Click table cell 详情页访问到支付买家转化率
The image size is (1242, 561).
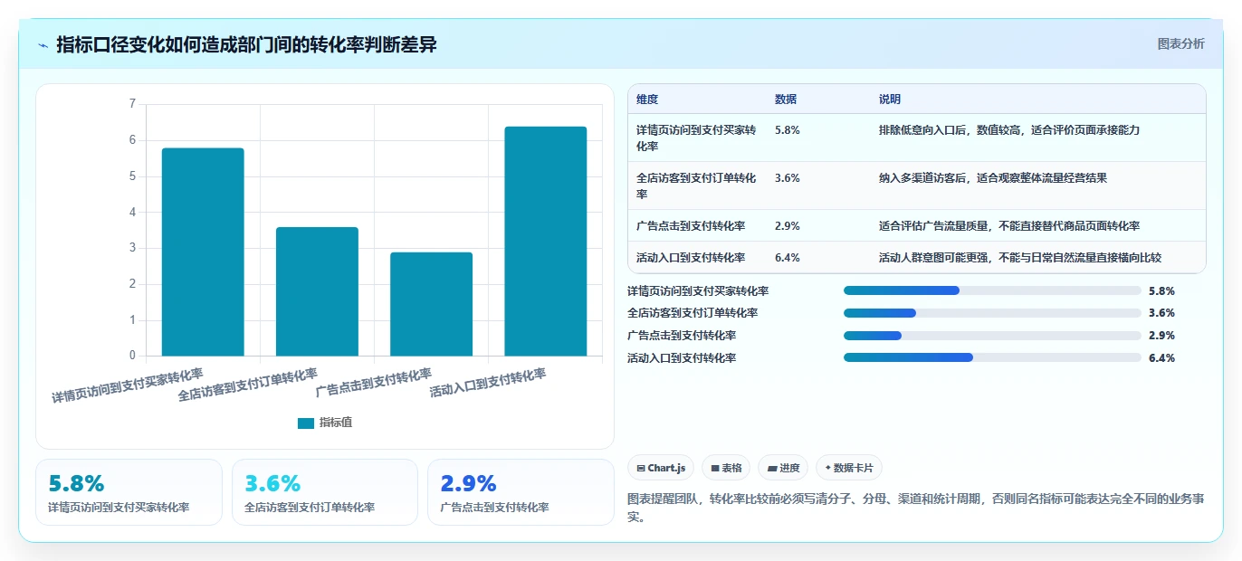(x=696, y=138)
